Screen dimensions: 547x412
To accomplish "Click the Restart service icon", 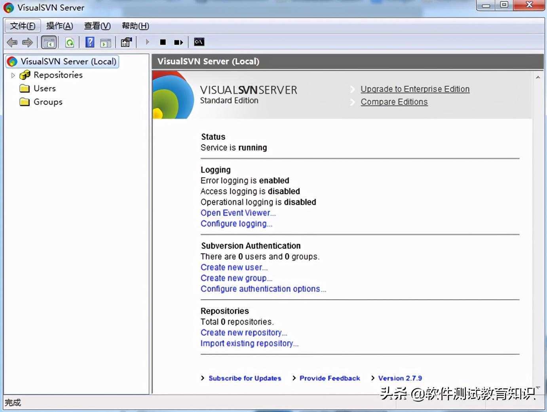I will point(179,42).
